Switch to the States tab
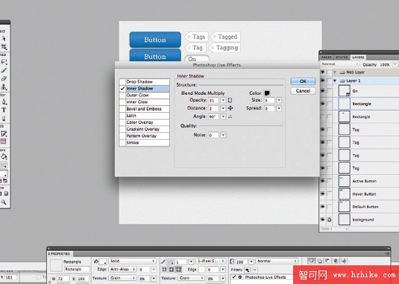This screenshot has width=399, height=284. click(342, 58)
